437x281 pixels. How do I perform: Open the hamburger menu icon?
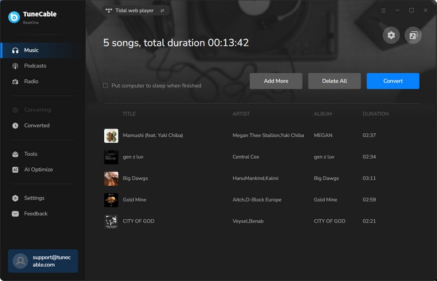tap(383, 10)
